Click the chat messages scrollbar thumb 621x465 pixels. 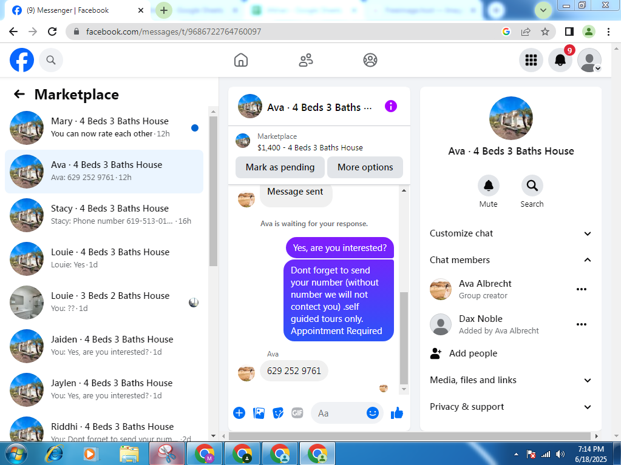pyautogui.click(x=404, y=338)
